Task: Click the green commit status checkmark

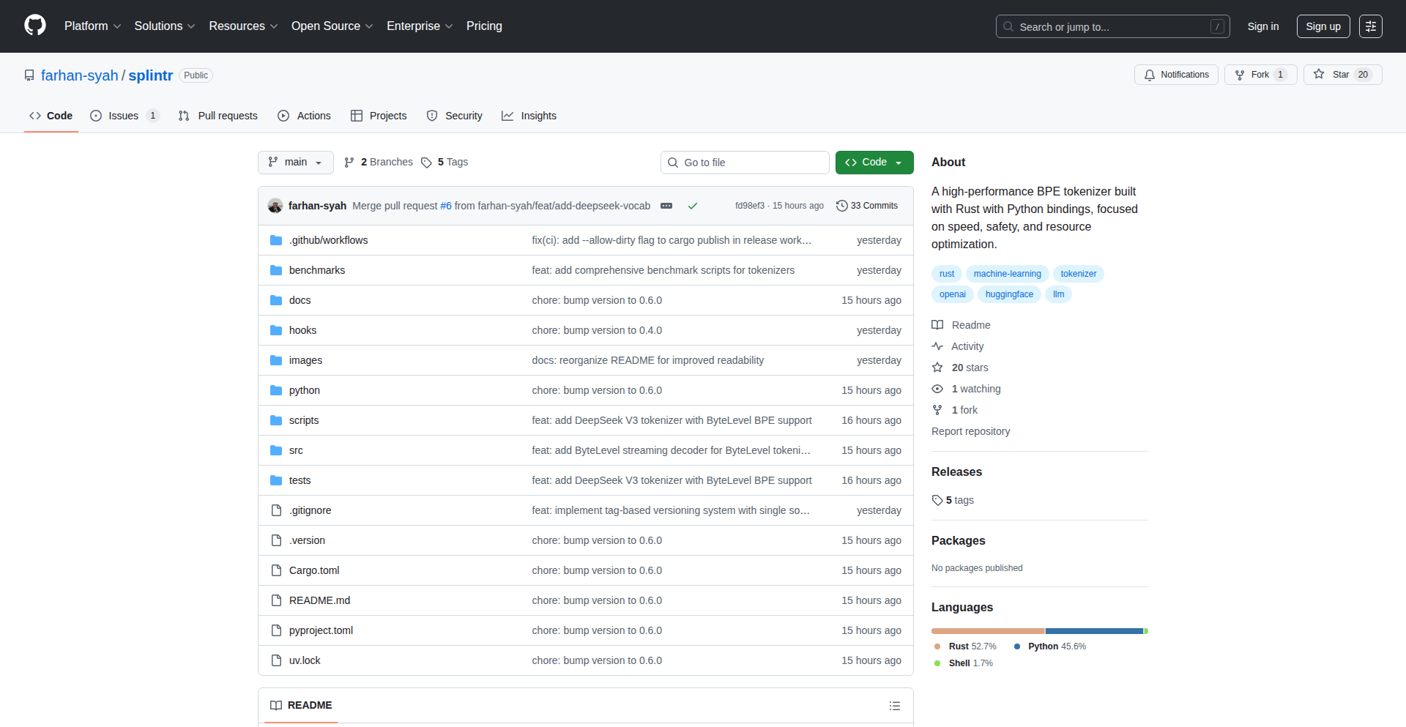Action: (x=692, y=206)
